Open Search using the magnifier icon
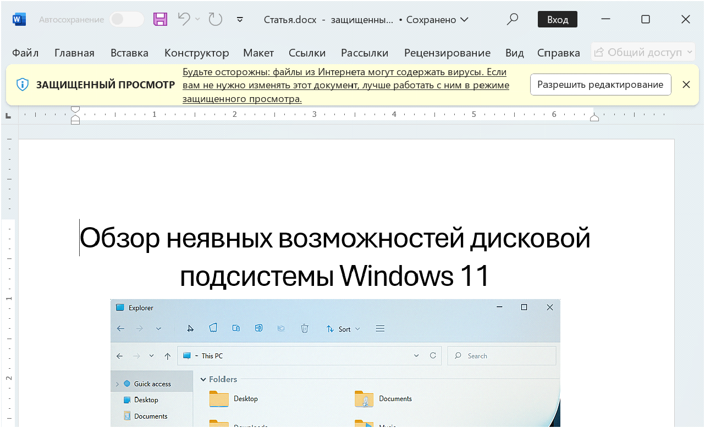Screen dimensions: 705x428 512,19
